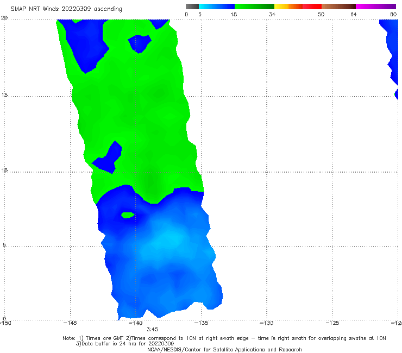Click the longitude label '-145'
The image size is (402, 353).
[x=70, y=323]
